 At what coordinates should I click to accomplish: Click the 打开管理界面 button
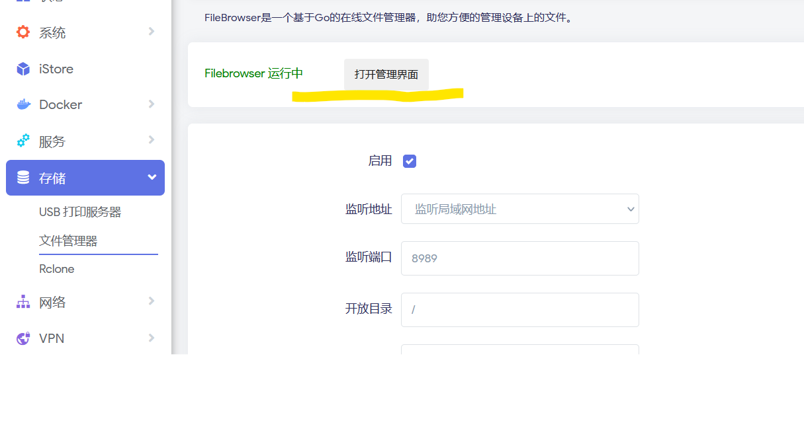pos(386,74)
